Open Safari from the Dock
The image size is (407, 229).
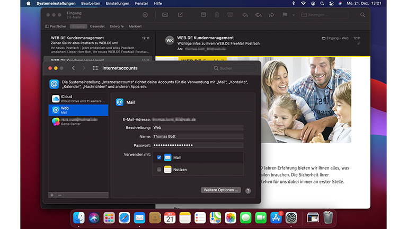[125, 217]
